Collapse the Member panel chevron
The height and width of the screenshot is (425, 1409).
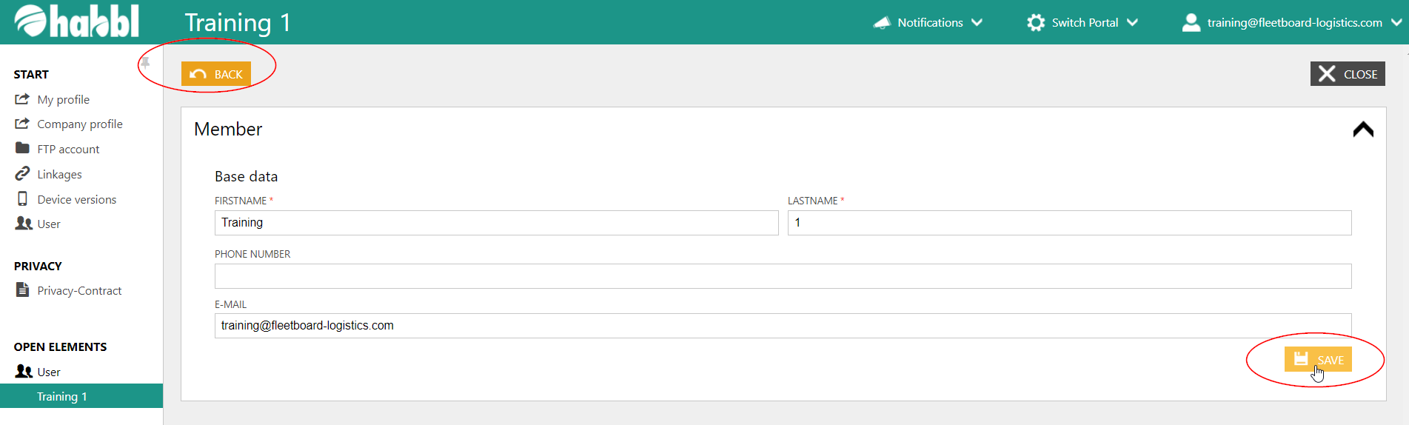(x=1362, y=130)
